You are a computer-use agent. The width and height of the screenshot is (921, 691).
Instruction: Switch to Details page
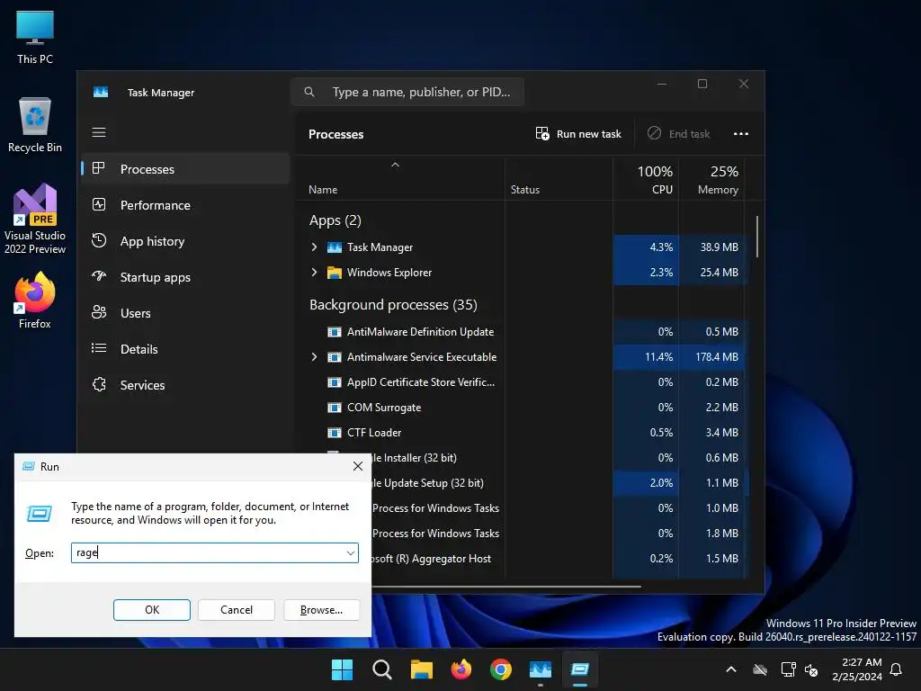[185, 349]
